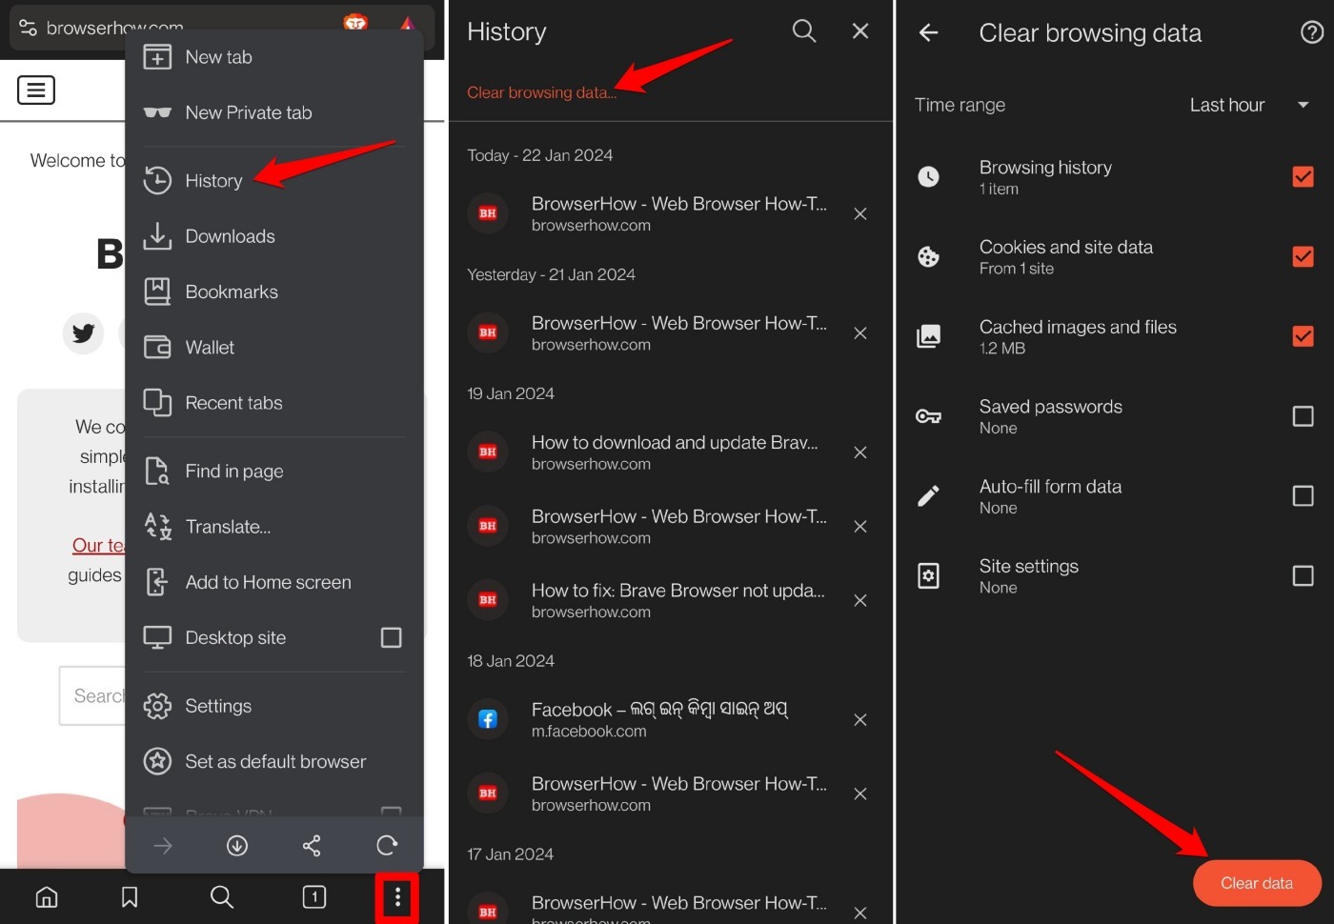Click the pencil icon beside Auto-fill form data

click(x=928, y=496)
